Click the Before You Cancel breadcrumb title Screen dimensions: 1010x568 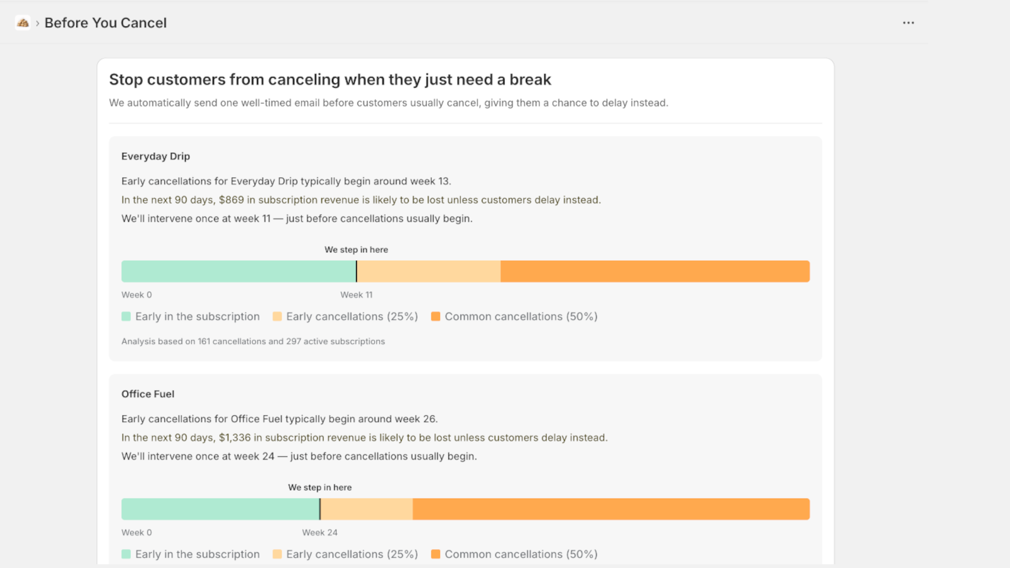pos(105,23)
